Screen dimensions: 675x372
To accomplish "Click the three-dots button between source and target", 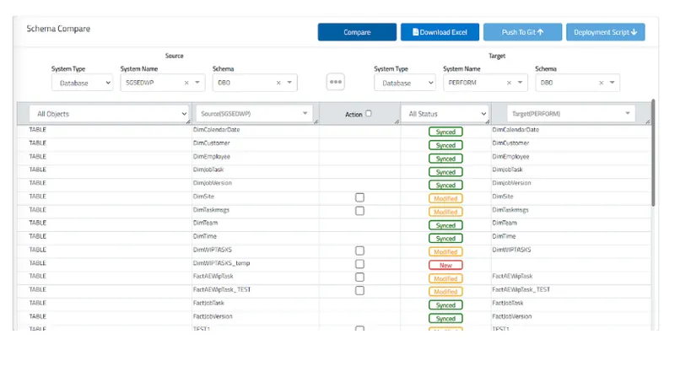I will [x=336, y=82].
